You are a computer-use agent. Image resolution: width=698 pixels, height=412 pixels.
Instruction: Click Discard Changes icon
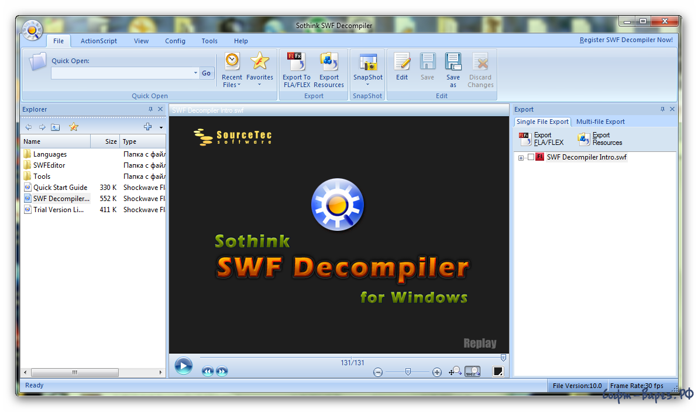point(480,70)
